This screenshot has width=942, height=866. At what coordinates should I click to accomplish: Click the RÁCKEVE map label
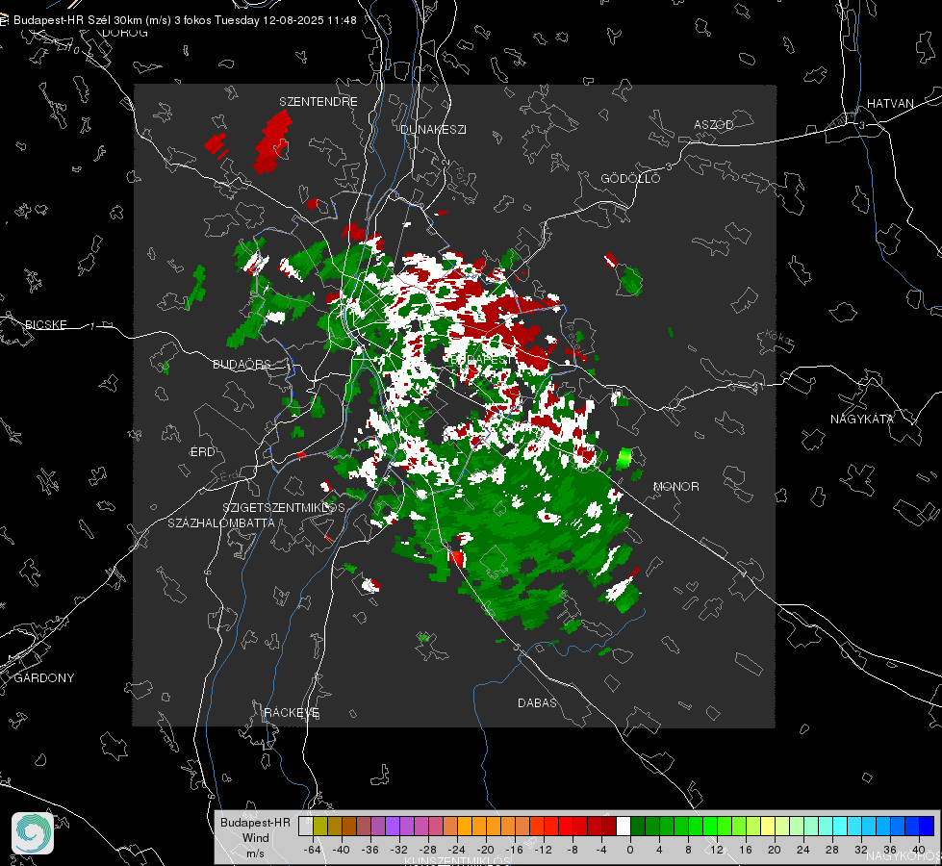pyautogui.click(x=292, y=712)
